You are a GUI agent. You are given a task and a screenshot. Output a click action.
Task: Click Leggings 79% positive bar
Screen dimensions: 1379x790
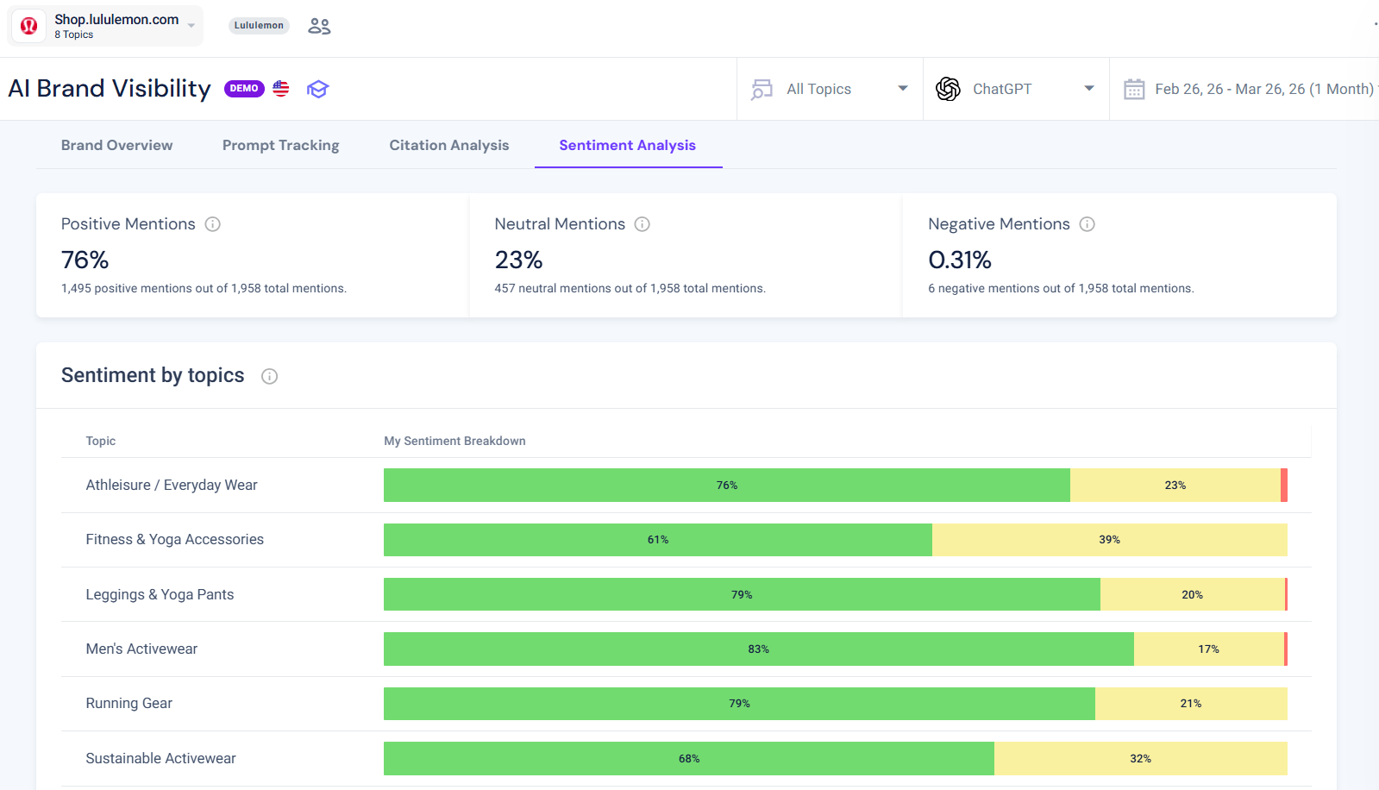[x=742, y=594]
